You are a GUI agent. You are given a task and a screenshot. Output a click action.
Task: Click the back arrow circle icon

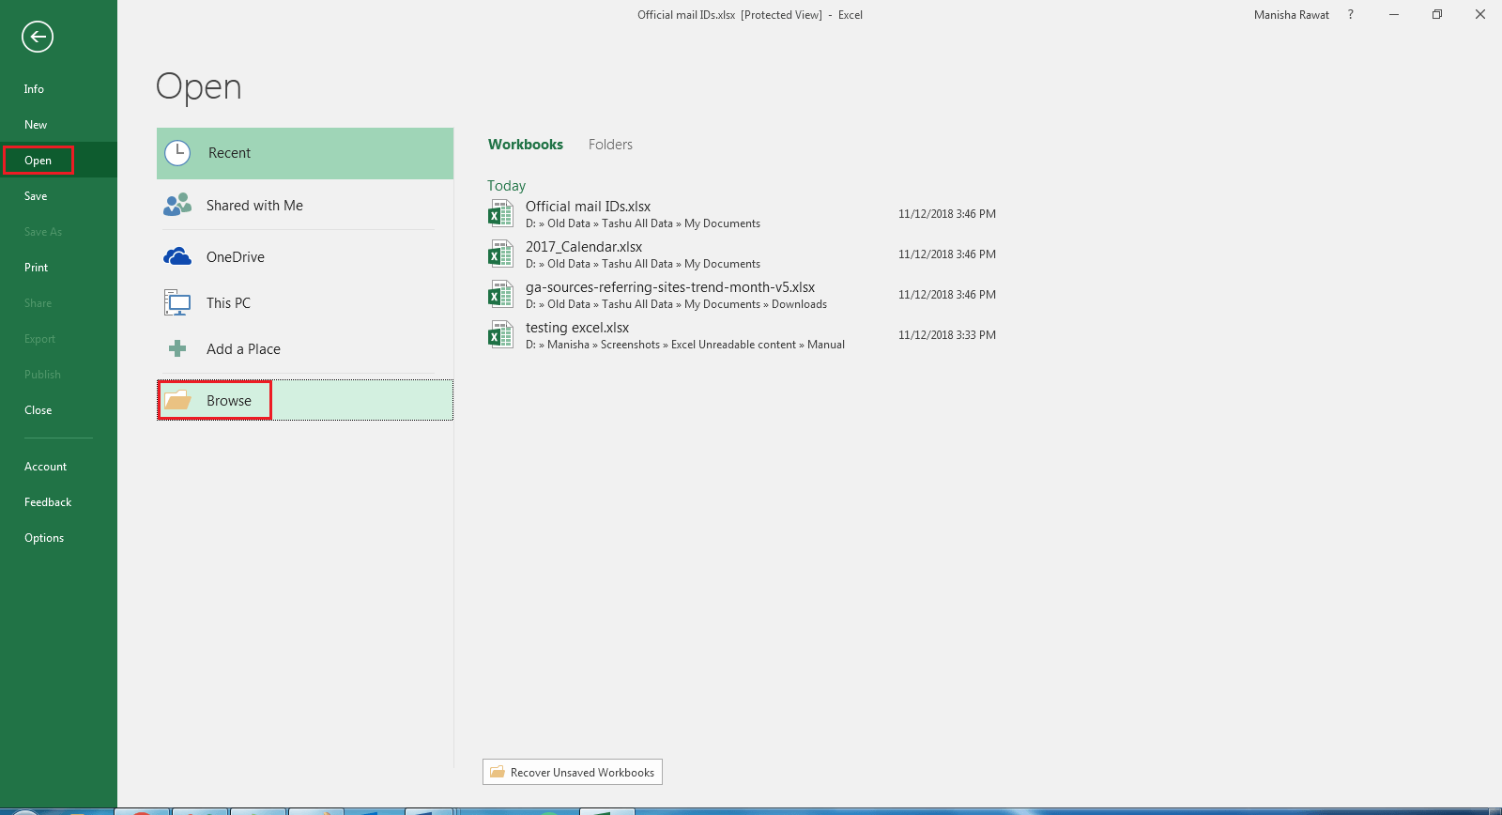pos(38,37)
